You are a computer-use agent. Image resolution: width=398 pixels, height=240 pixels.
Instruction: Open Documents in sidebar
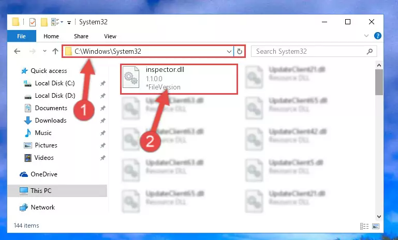point(46,108)
